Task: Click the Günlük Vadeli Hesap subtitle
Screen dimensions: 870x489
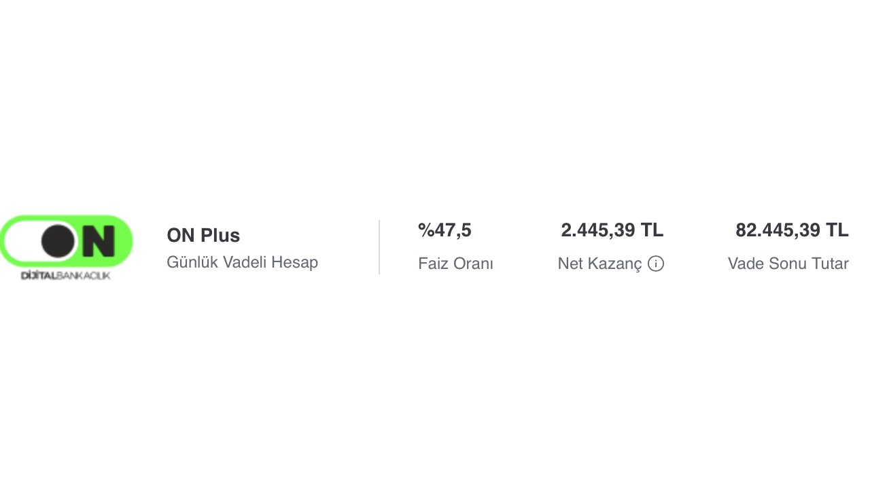Action: [x=242, y=262]
